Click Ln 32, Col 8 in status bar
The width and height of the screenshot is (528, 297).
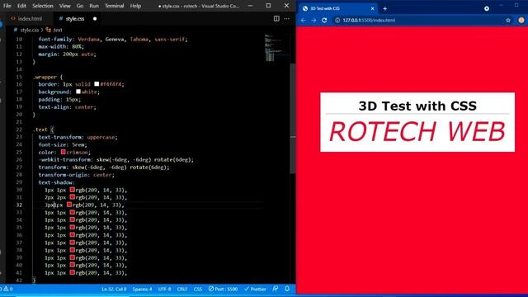pos(114,289)
